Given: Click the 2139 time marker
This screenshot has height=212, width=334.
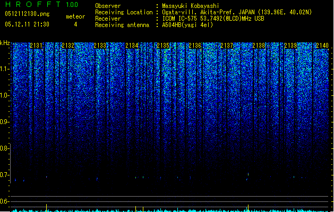Looking at the screenshot, I should [x=290, y=46].
